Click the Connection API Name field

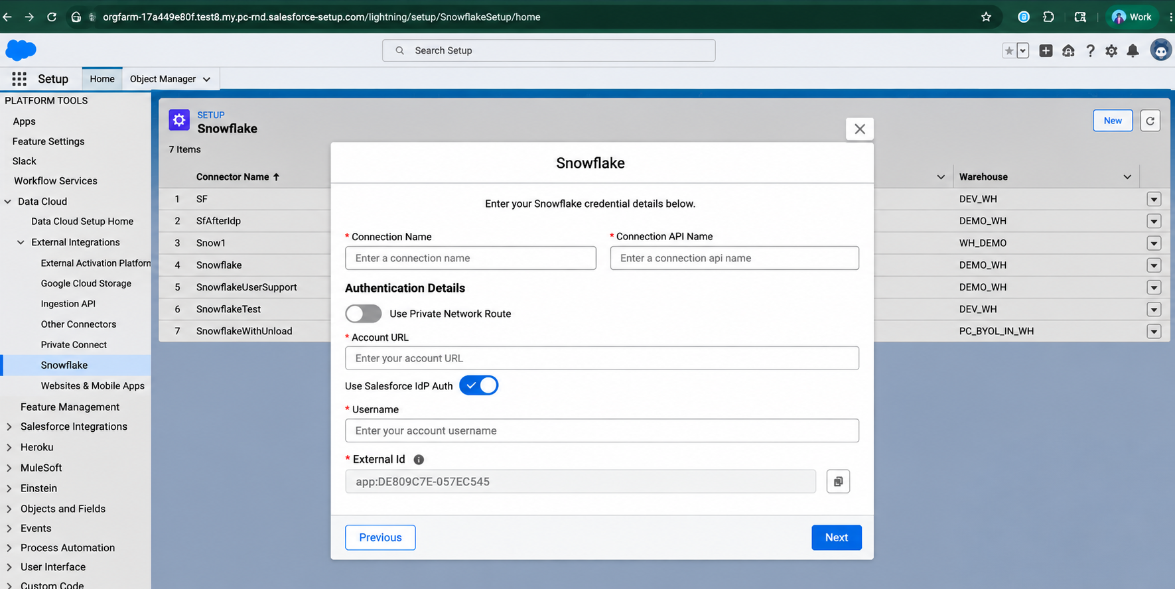tap(734, 258)
